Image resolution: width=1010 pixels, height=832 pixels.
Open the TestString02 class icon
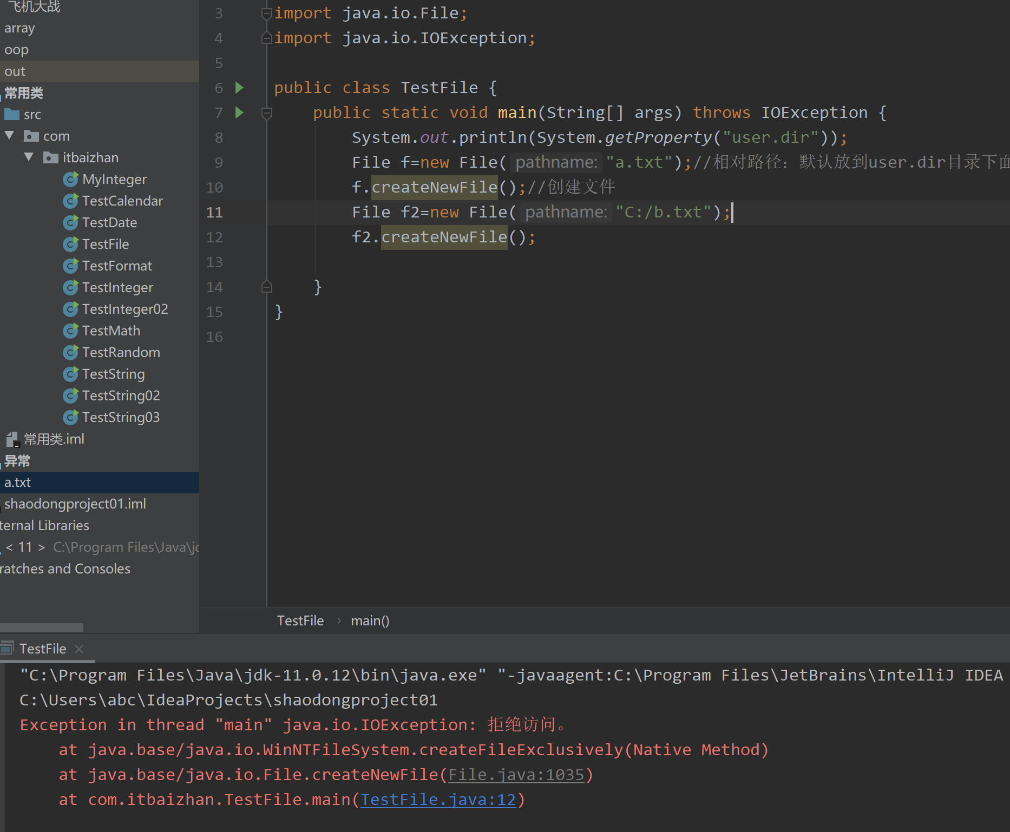pyautogui.click(x=70, y=395)
